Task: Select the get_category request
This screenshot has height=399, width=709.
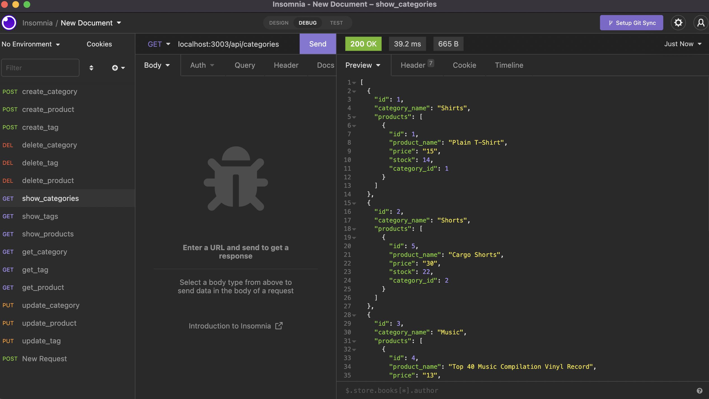Action: point(67,252)
